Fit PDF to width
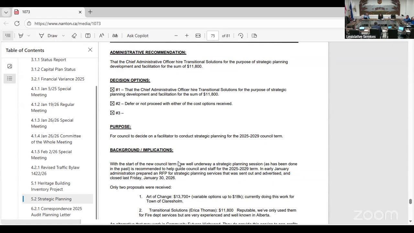 198,36
